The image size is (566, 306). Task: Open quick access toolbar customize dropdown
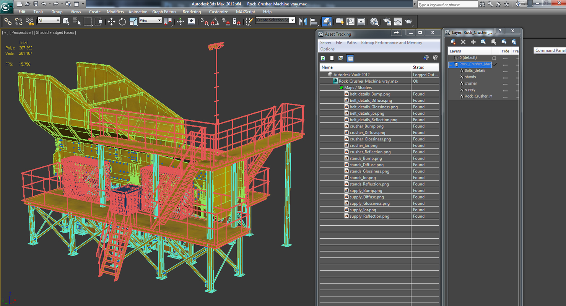(x=83, y=4)
